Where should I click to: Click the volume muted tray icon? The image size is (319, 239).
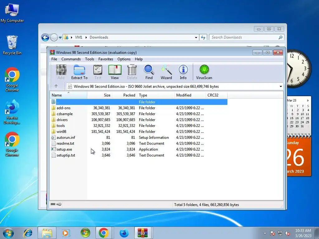click(x=288, y=233)
